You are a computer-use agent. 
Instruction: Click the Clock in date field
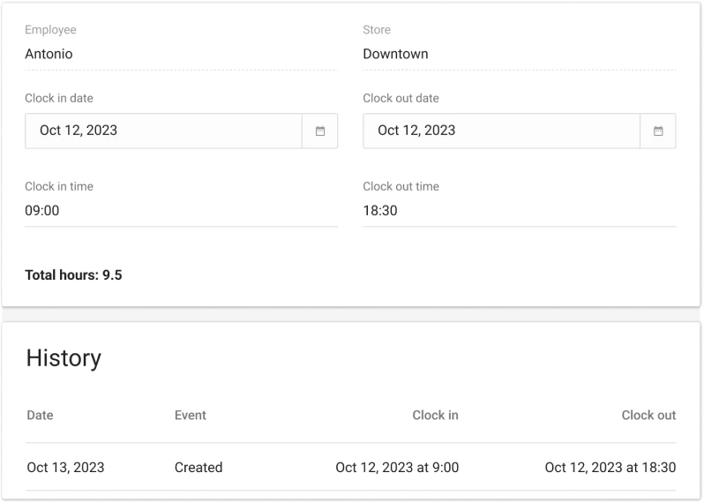[163, 131]
